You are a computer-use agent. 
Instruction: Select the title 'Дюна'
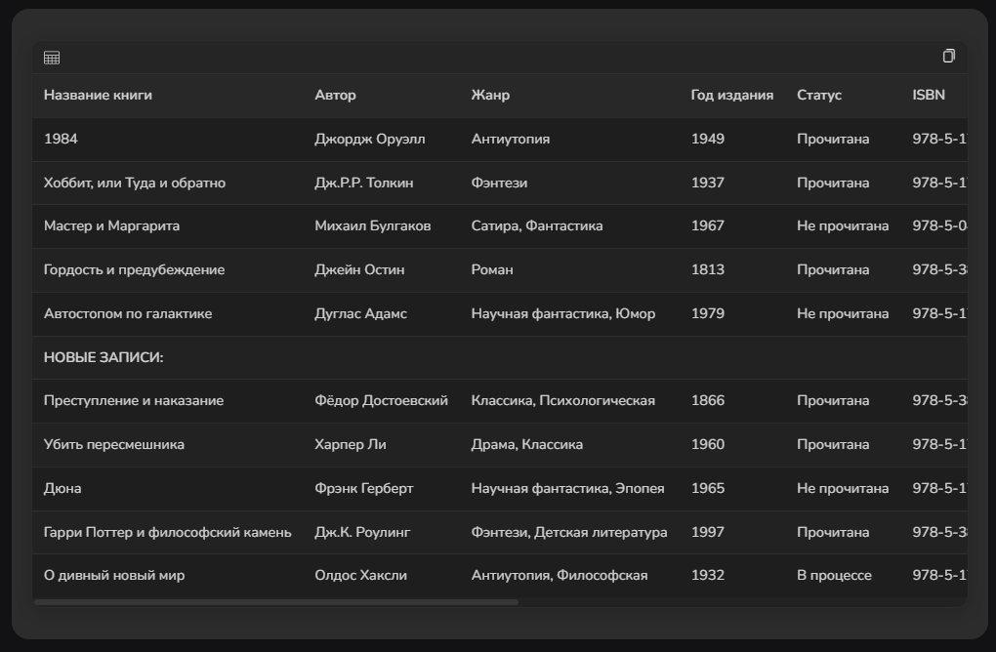pos(62,488)
